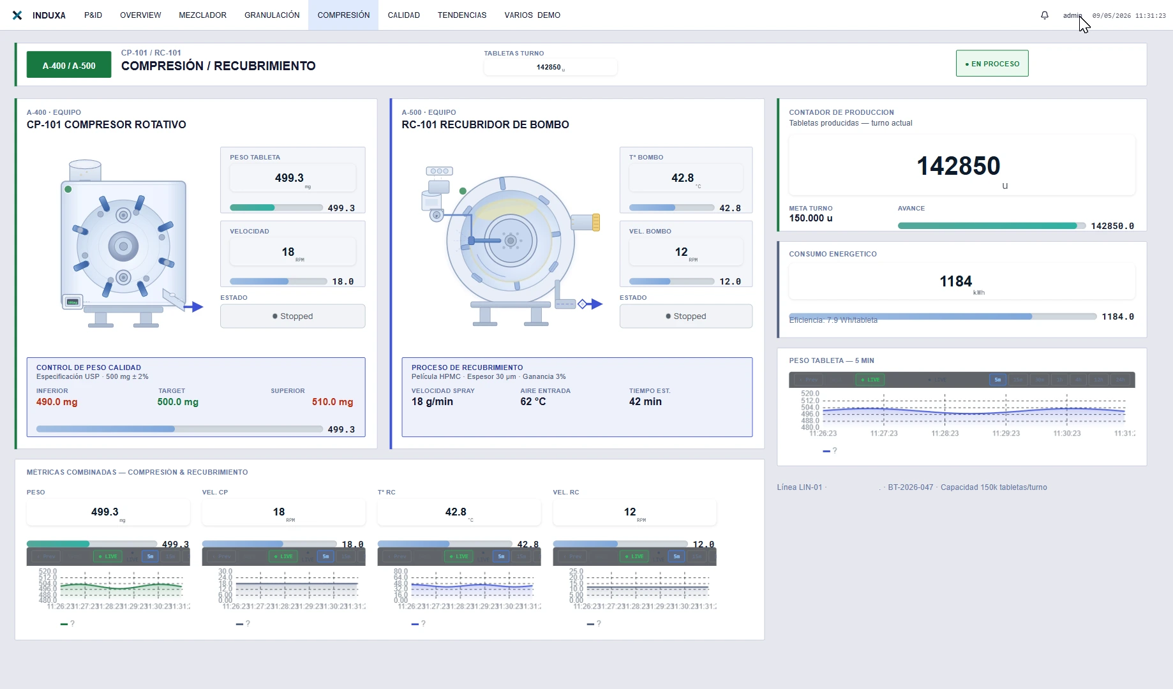The height and width of the screenshot is (689, 1173).
Task: Toggle LIVE on the PESO combined chart
Action: click(108, 556)
